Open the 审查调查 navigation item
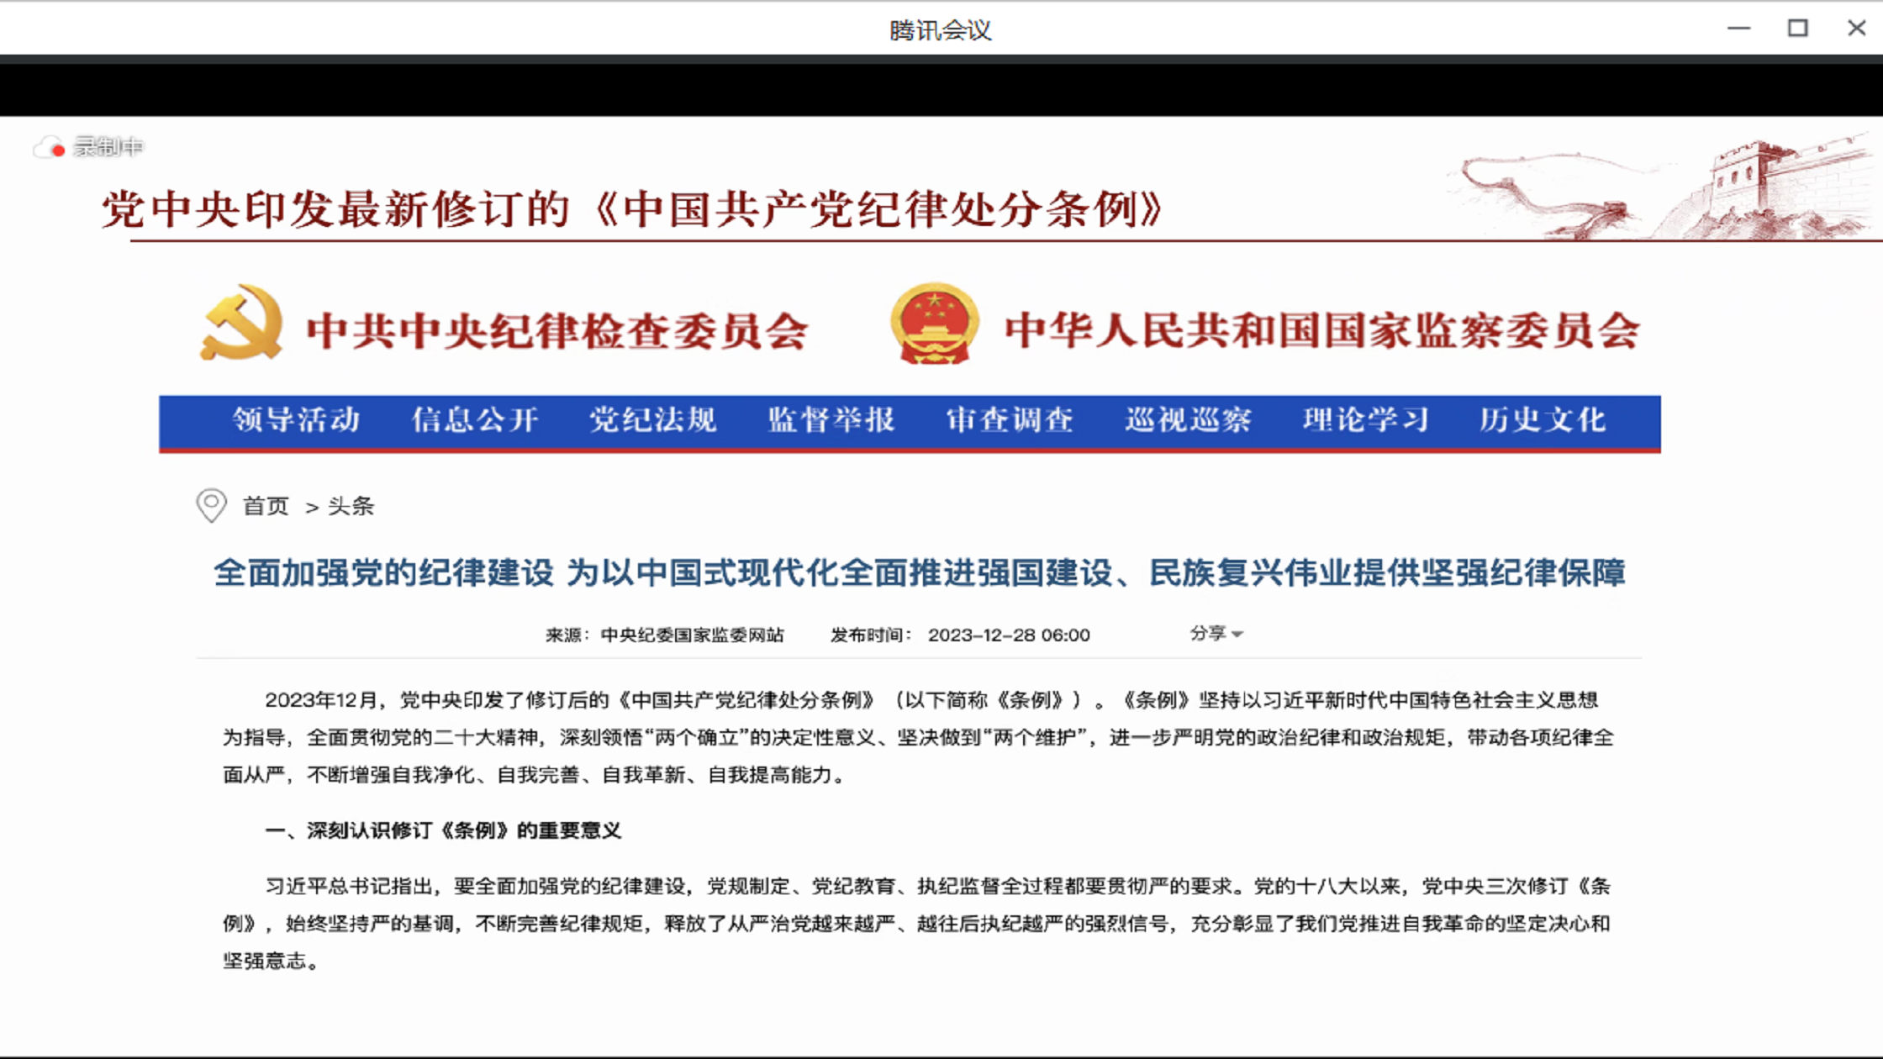This screenshot has width=1883, height=1059. [1010, 419]
